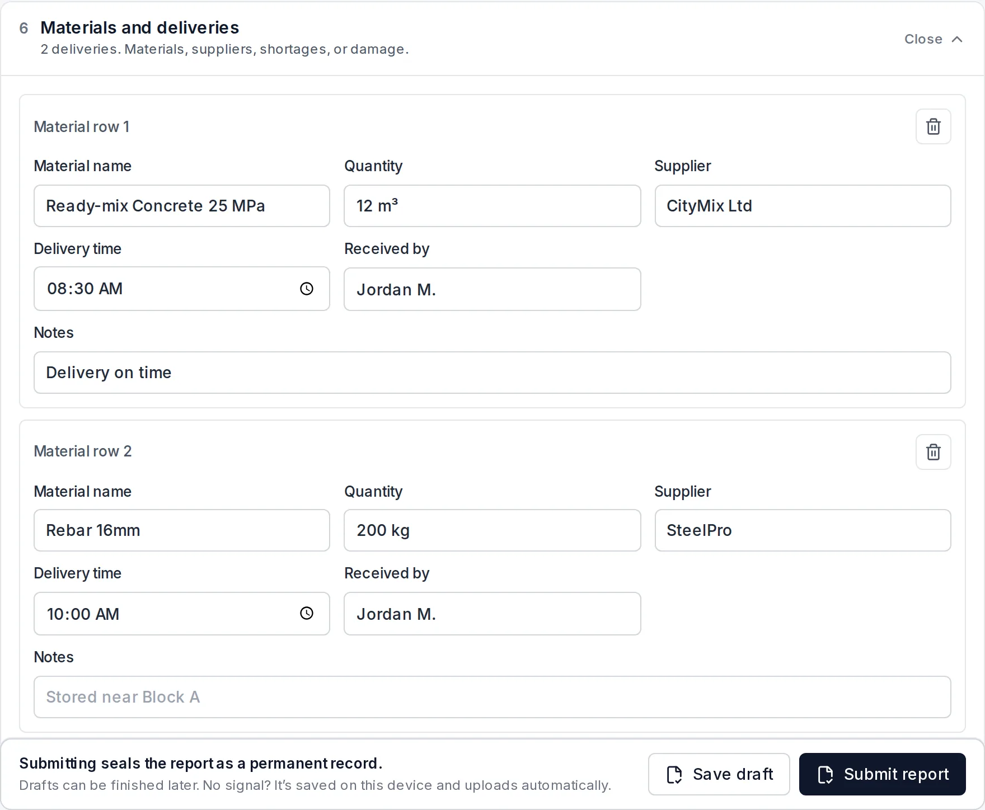The image size is (985, 810).
Task: Edit the 12 m³ quantity field
Action: (492, 206)
